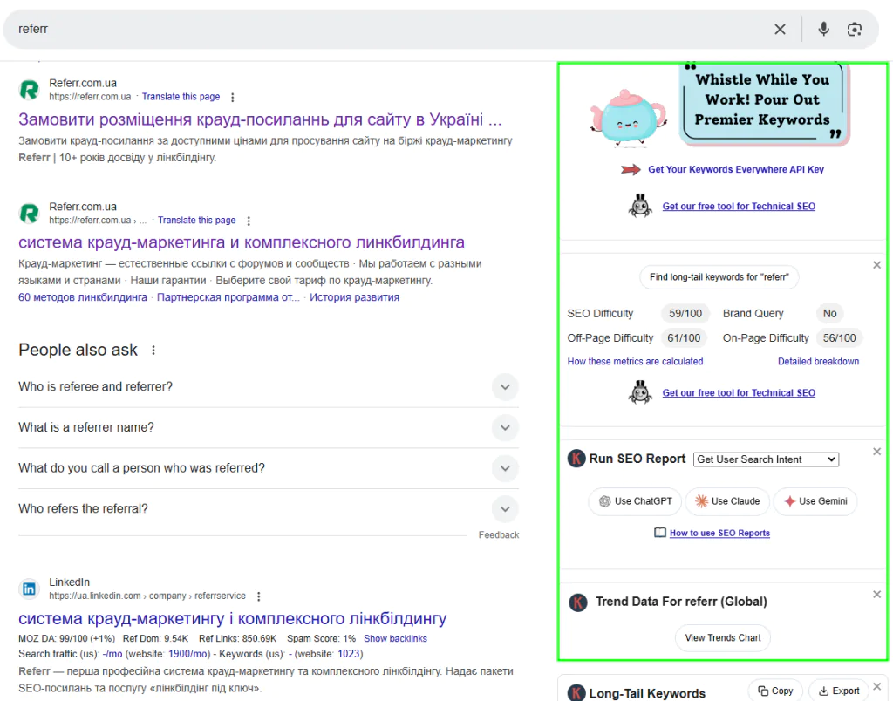893x701 pixels.
Task: Click the K logo beside Trend Data For referr
Action: [x=578, y=602]
